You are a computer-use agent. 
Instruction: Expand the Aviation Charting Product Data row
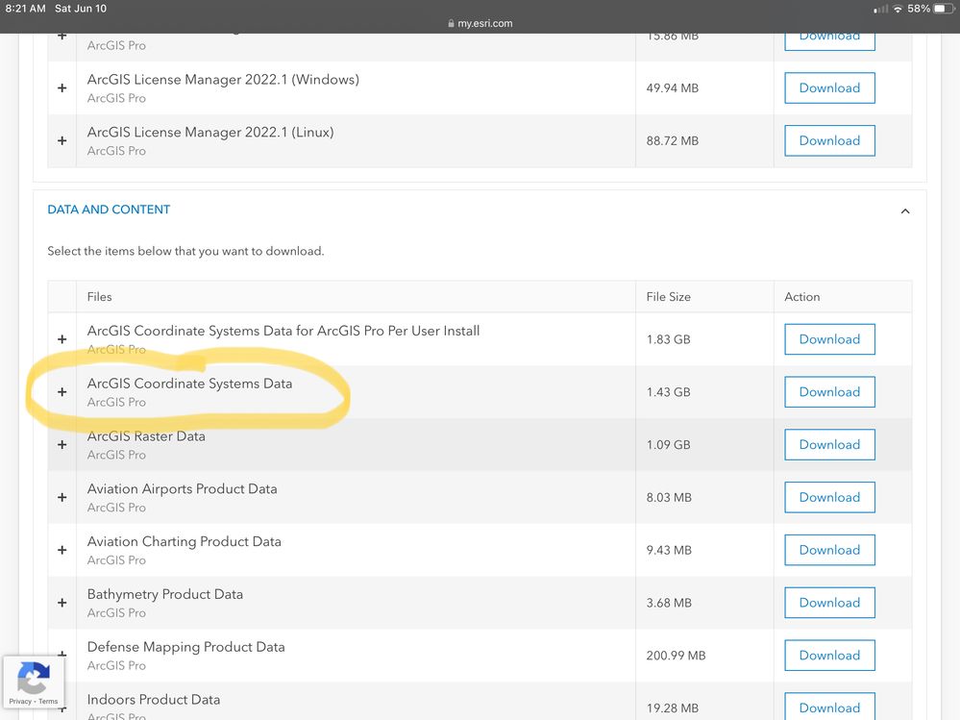[62, 550]
